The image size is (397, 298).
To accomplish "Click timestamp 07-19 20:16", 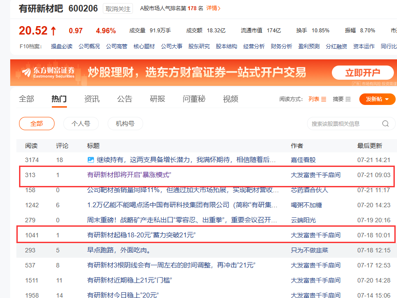I will 374,220.
